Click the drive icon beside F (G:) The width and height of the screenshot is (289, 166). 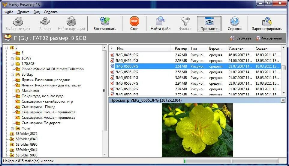tap(8, 38)
